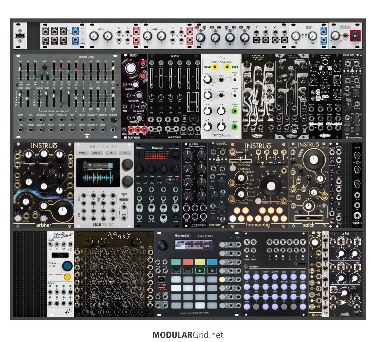Push the save button on Maestro
The image size is (376, 342).
(x=284, y=277)
